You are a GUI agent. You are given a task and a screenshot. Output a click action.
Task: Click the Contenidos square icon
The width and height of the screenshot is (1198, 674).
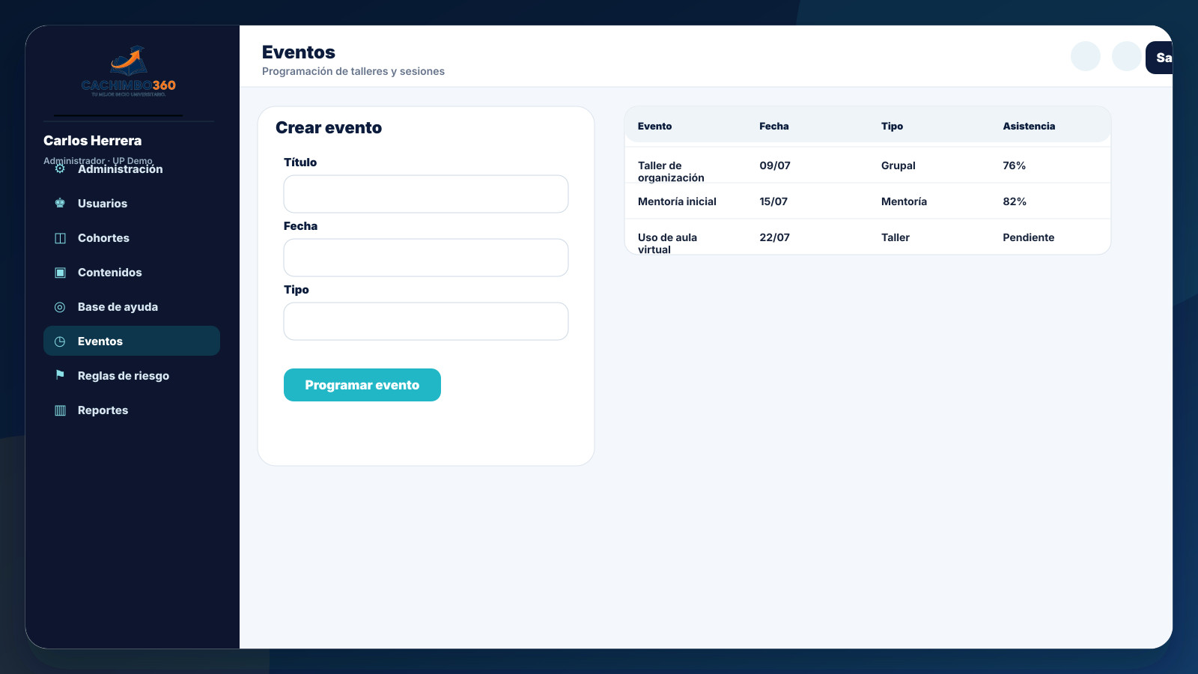[60, 273]
